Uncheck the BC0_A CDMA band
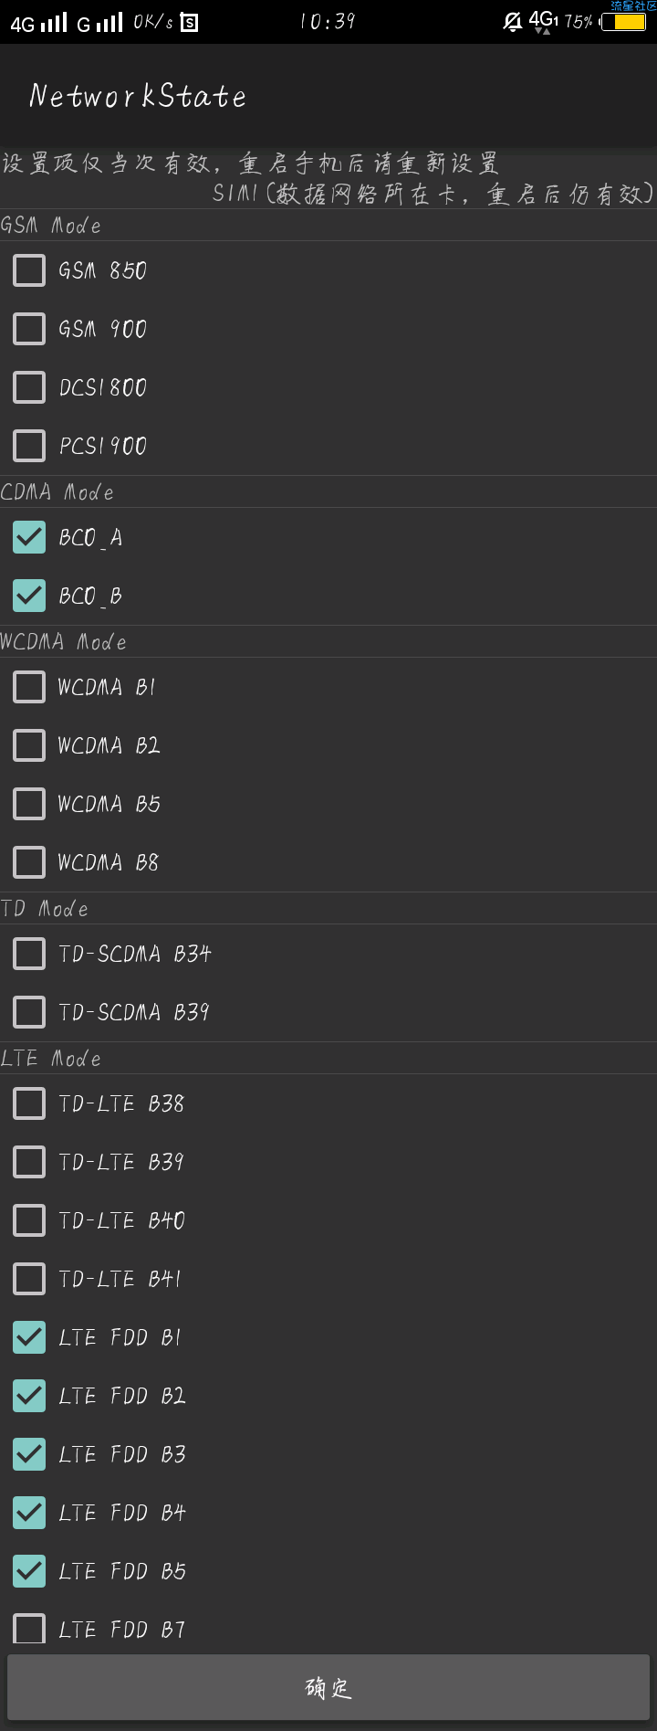Viewport: 657px width, 1731px height. tap(29, 537)
